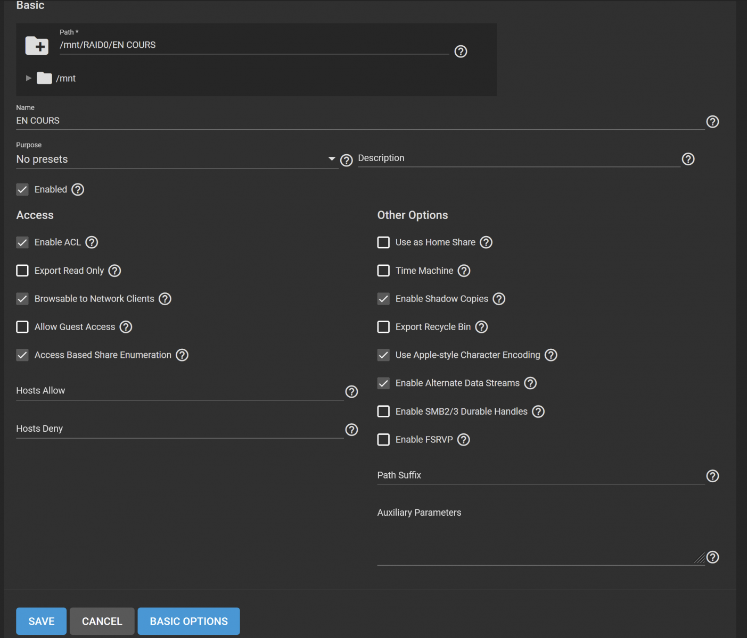The width and height of the screenshot is (747, 638).
Task: Show help for Allow Guest Access
Action: 126,327
